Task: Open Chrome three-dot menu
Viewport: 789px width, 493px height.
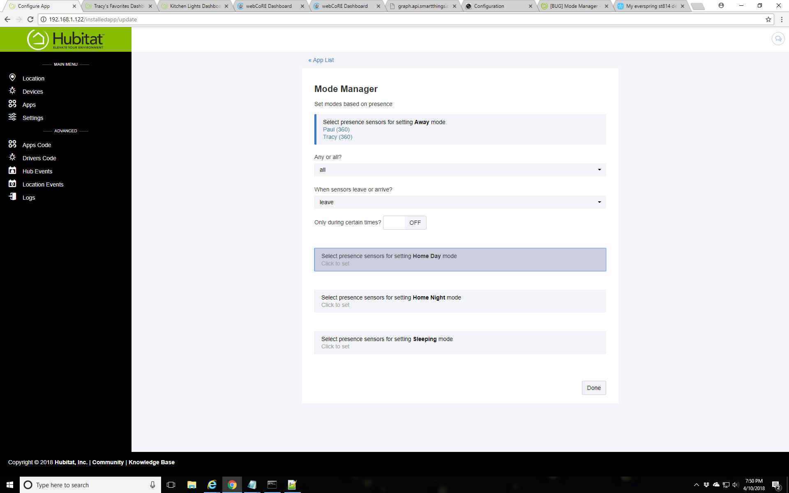Action: coord(782,19)
